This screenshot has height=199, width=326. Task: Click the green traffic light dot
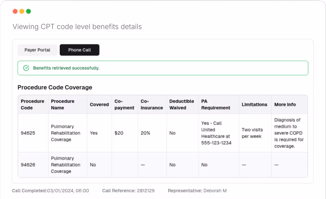tap(28, 11)
